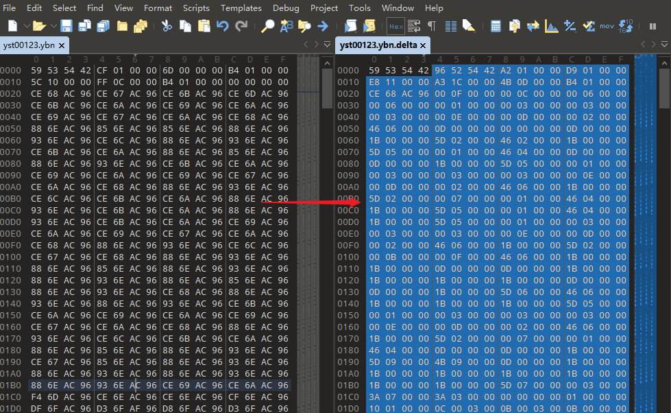Expand the New file dropdown arrow

[x=26, y=26]
